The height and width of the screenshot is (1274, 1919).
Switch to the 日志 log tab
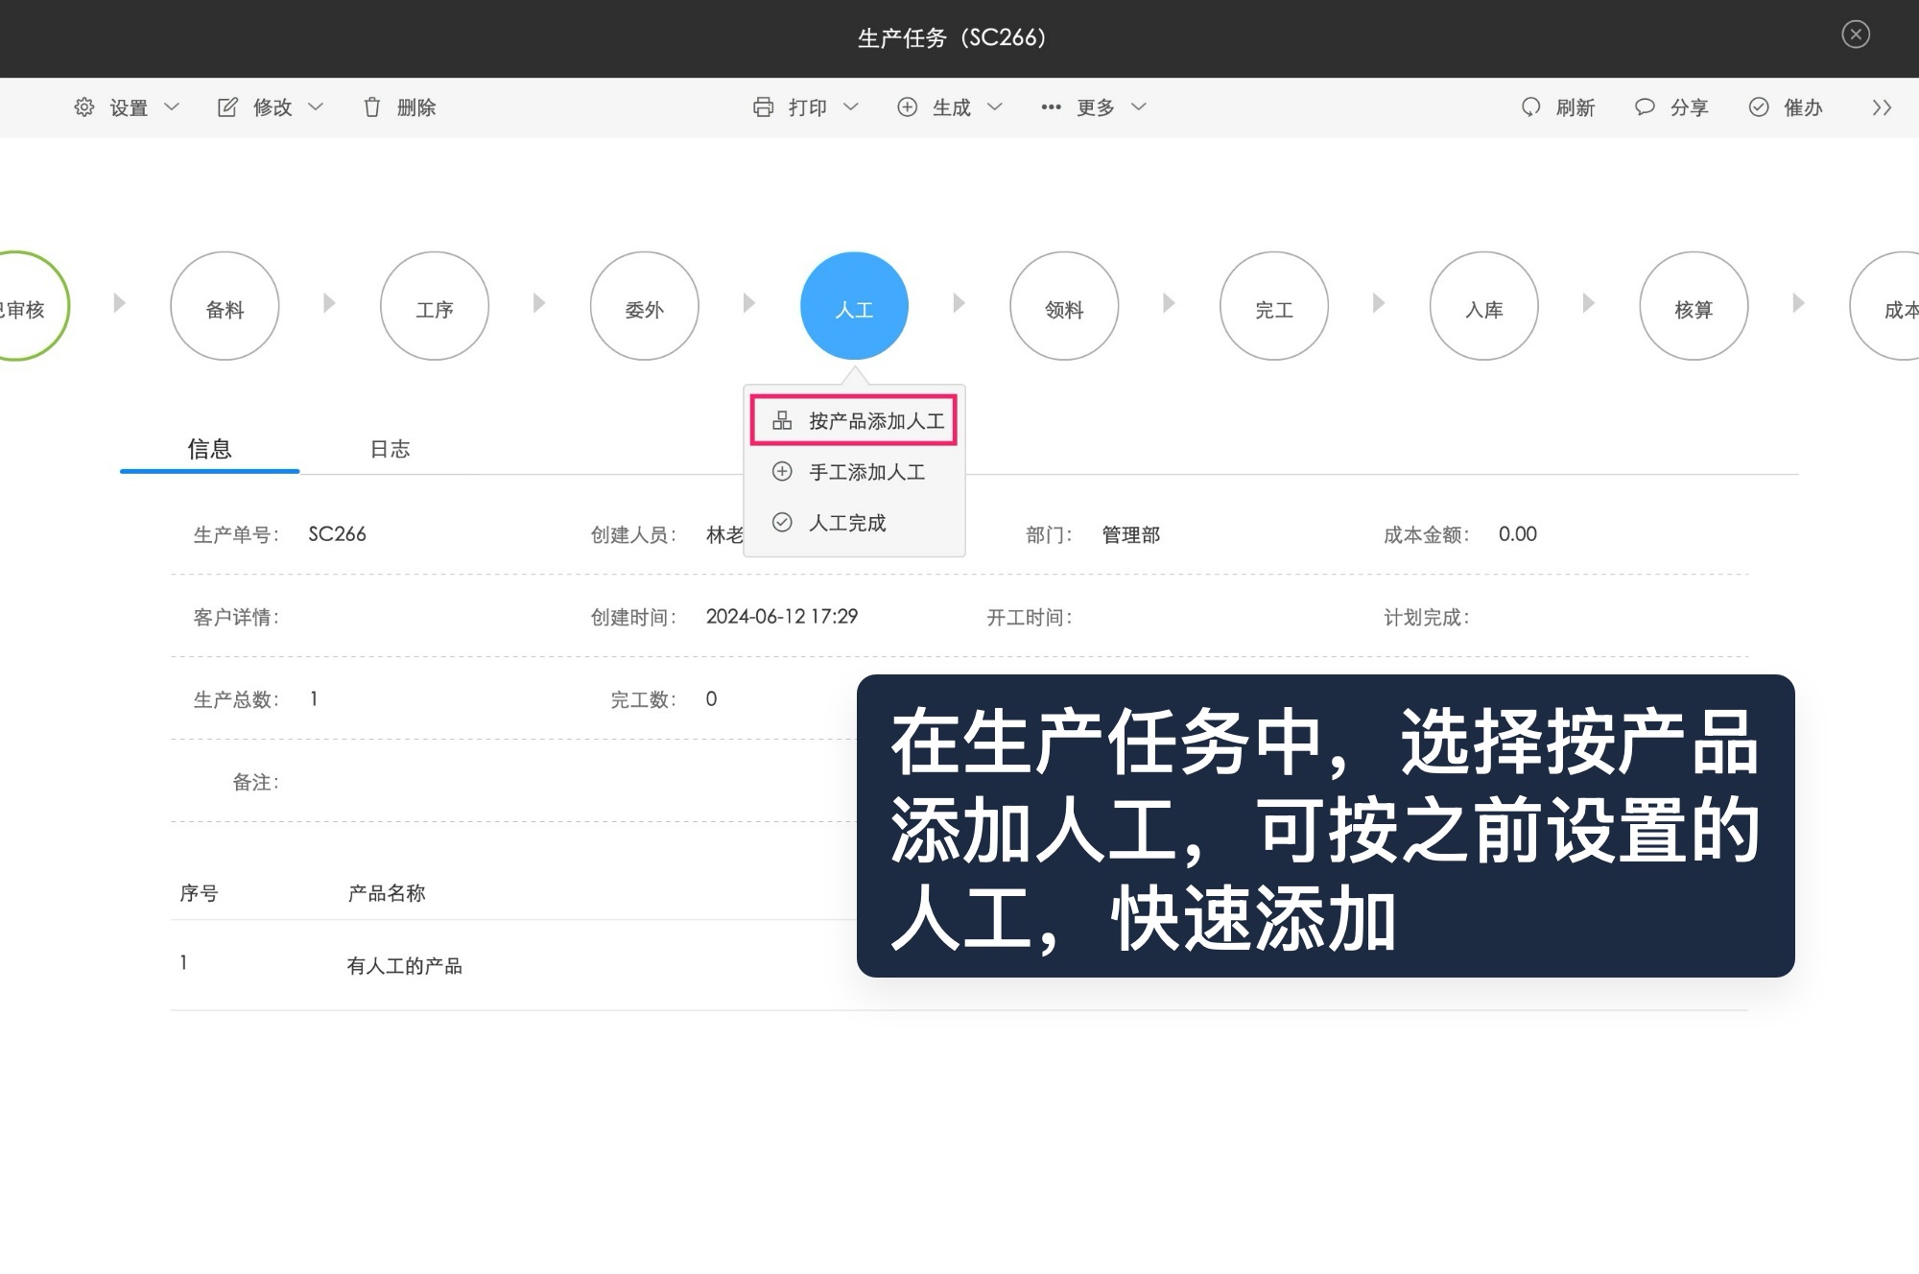pyautogui.click(x=390, y=449)
